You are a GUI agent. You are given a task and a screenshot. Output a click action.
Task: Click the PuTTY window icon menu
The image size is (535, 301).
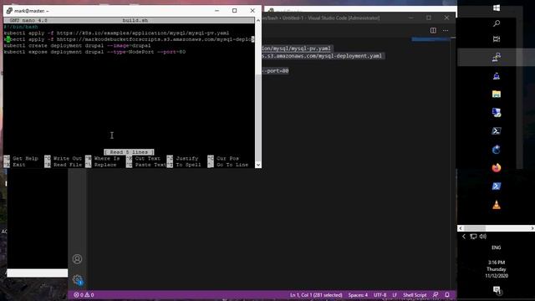pos(9,11)
